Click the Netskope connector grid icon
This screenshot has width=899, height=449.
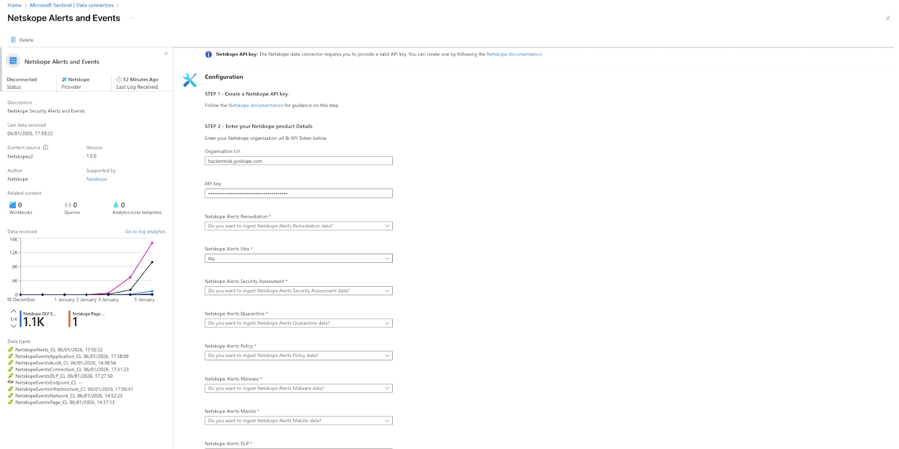[13, 61]
